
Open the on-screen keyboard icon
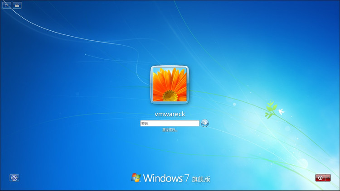click(17, 5)
